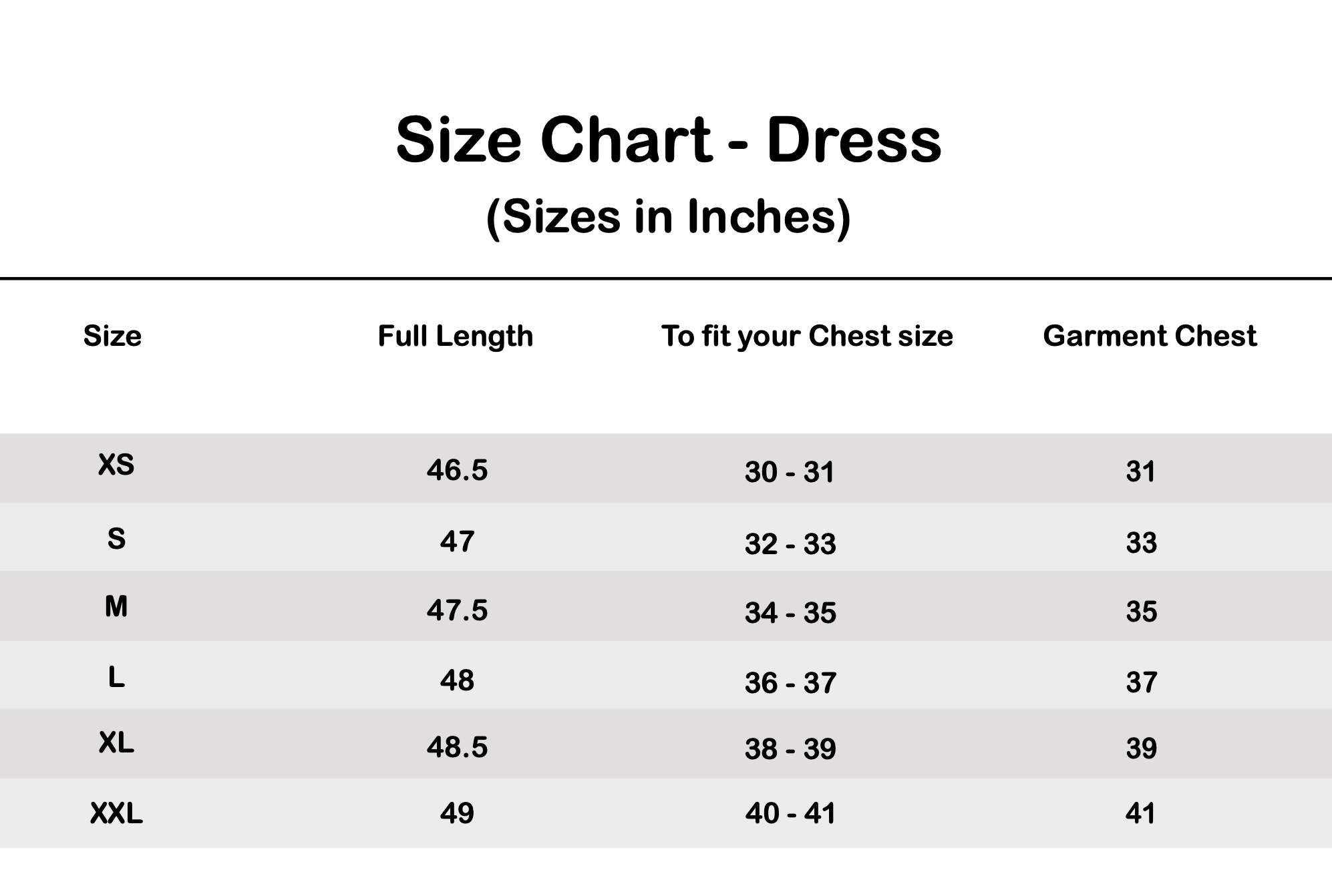
Task: Click full length value 48 for size L
Action: point(457,680)
